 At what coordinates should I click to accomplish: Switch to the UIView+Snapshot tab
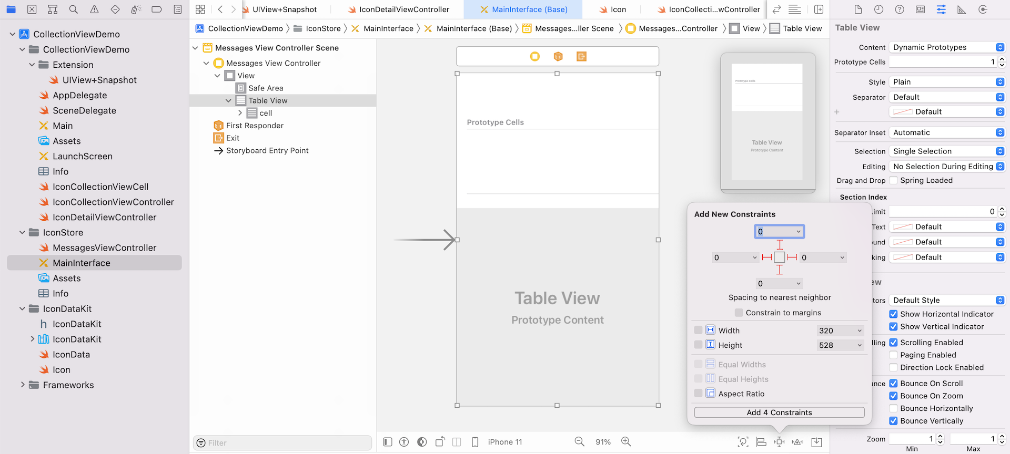[x=284, y=9]
